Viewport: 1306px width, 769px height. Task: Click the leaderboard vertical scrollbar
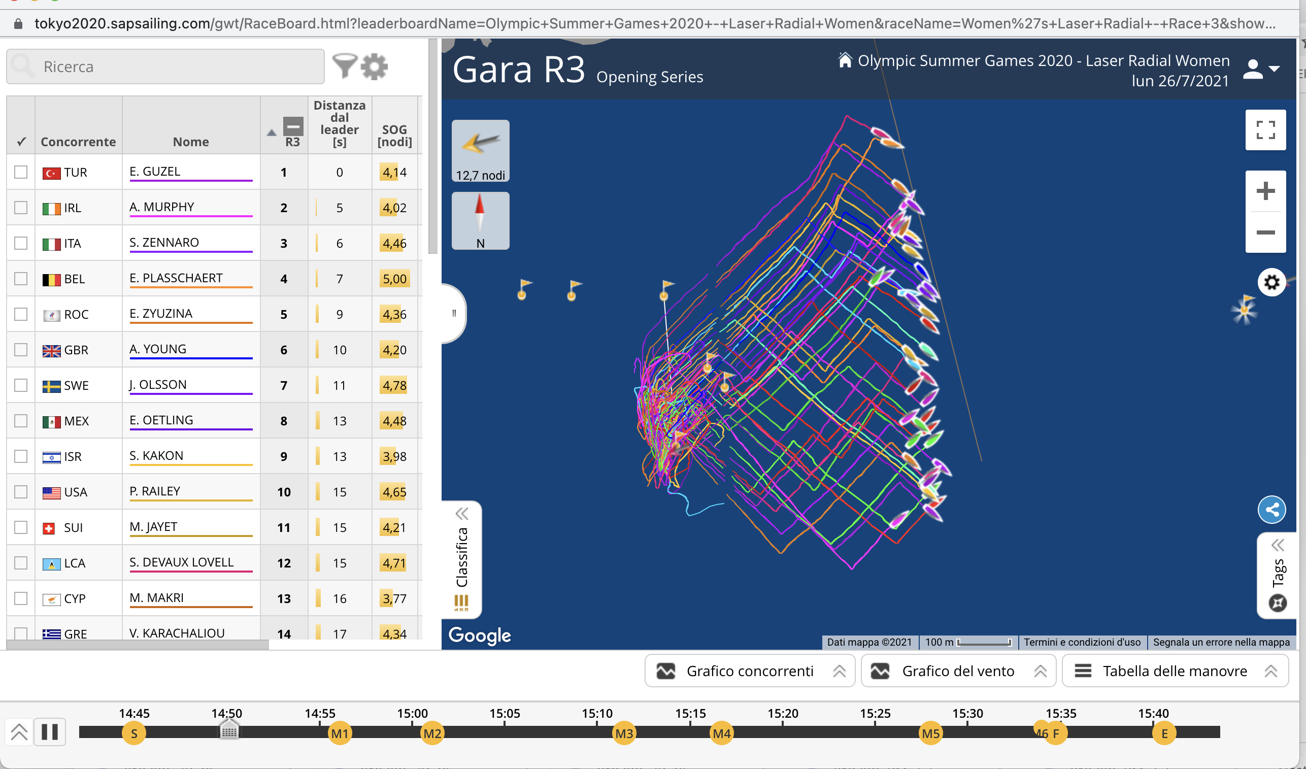click(433, 147)
